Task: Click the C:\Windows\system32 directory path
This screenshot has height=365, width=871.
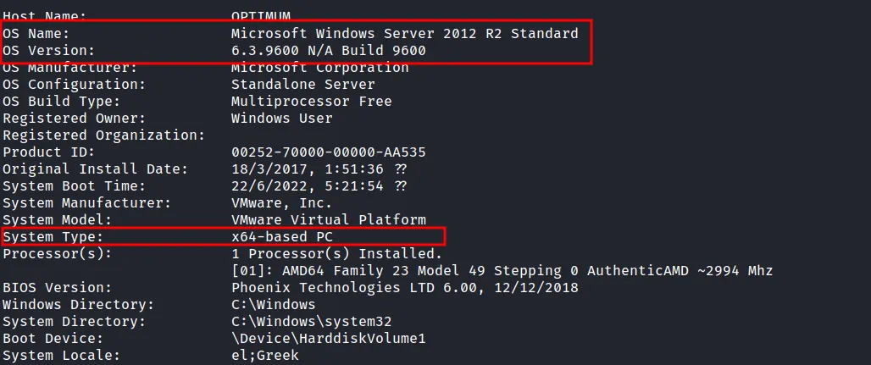Action: 311,322
